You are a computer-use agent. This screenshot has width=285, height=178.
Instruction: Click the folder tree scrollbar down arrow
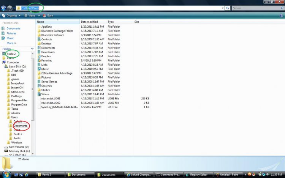click(x=33, y=154)
